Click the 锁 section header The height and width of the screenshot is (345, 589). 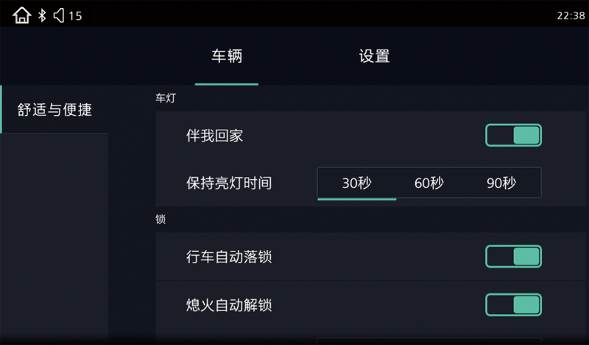[x=161, y=219]
